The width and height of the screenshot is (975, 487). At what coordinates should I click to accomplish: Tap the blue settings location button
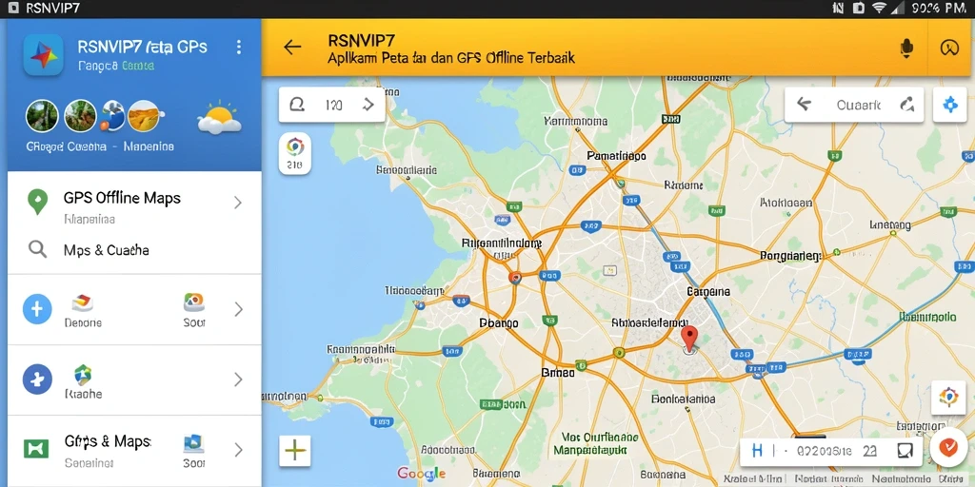point(950,105)
